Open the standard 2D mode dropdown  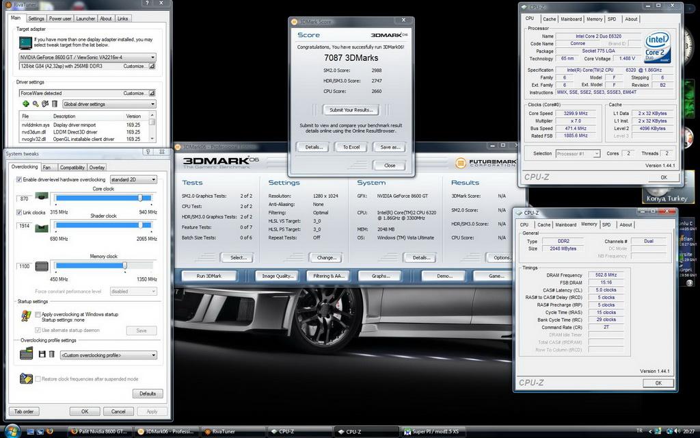click(133, 179)
